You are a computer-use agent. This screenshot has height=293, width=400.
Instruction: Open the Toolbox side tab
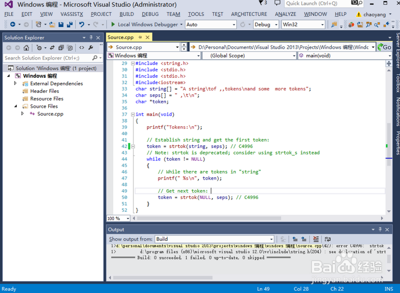click(x=397, y=83)
